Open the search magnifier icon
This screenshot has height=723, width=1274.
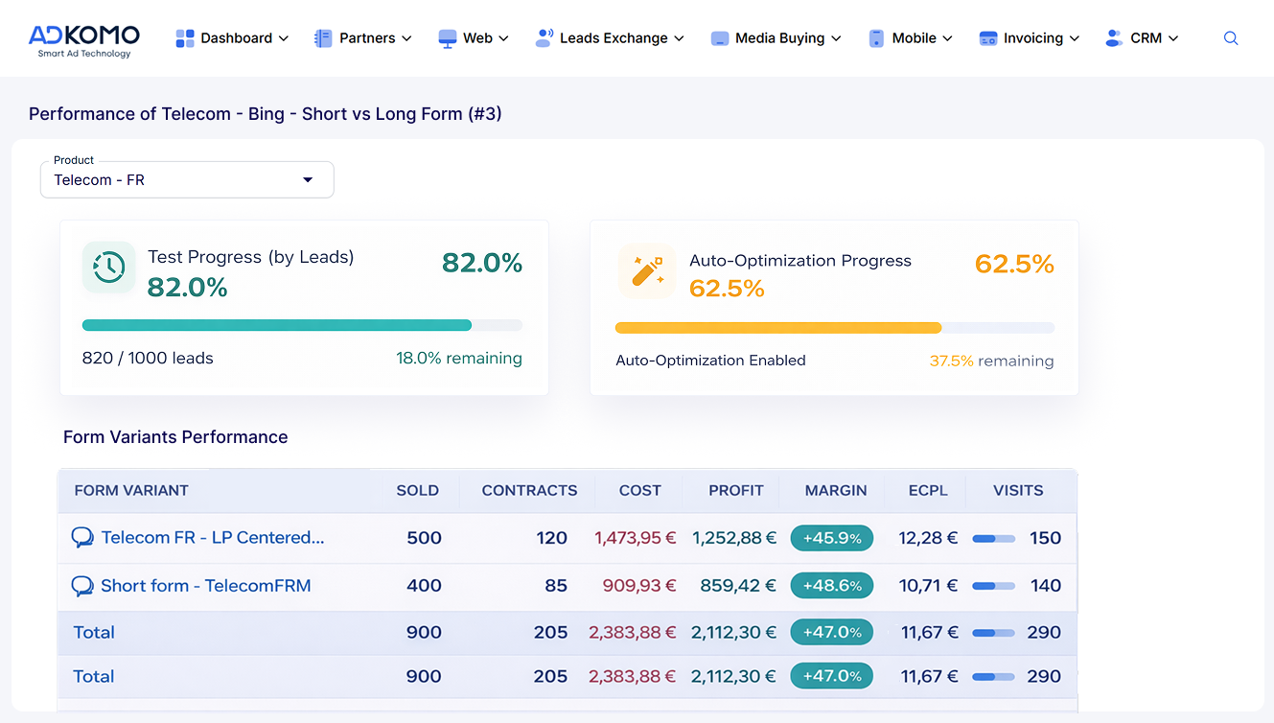[x=1231, y=38]
